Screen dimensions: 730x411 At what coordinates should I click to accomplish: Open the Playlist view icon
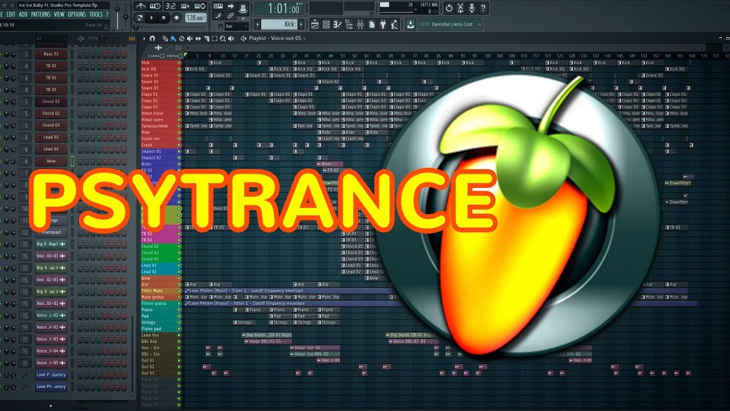(315, 25)
